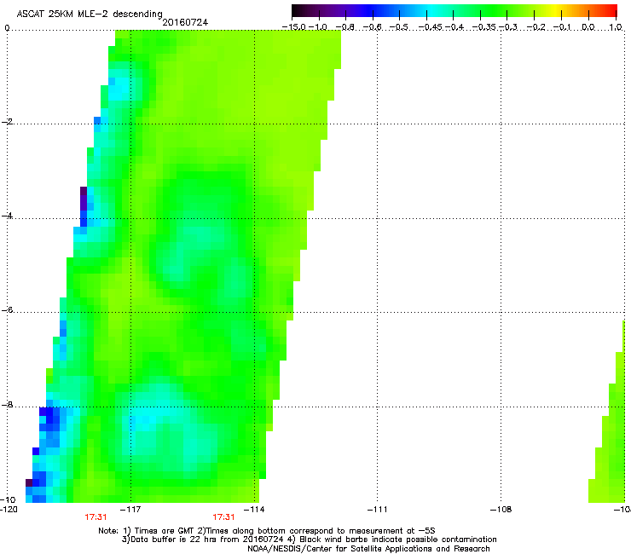The height and width of the screenshot is (554, 631).
Task: Select the latitude axis label -4
Action: tap(7, 216)
